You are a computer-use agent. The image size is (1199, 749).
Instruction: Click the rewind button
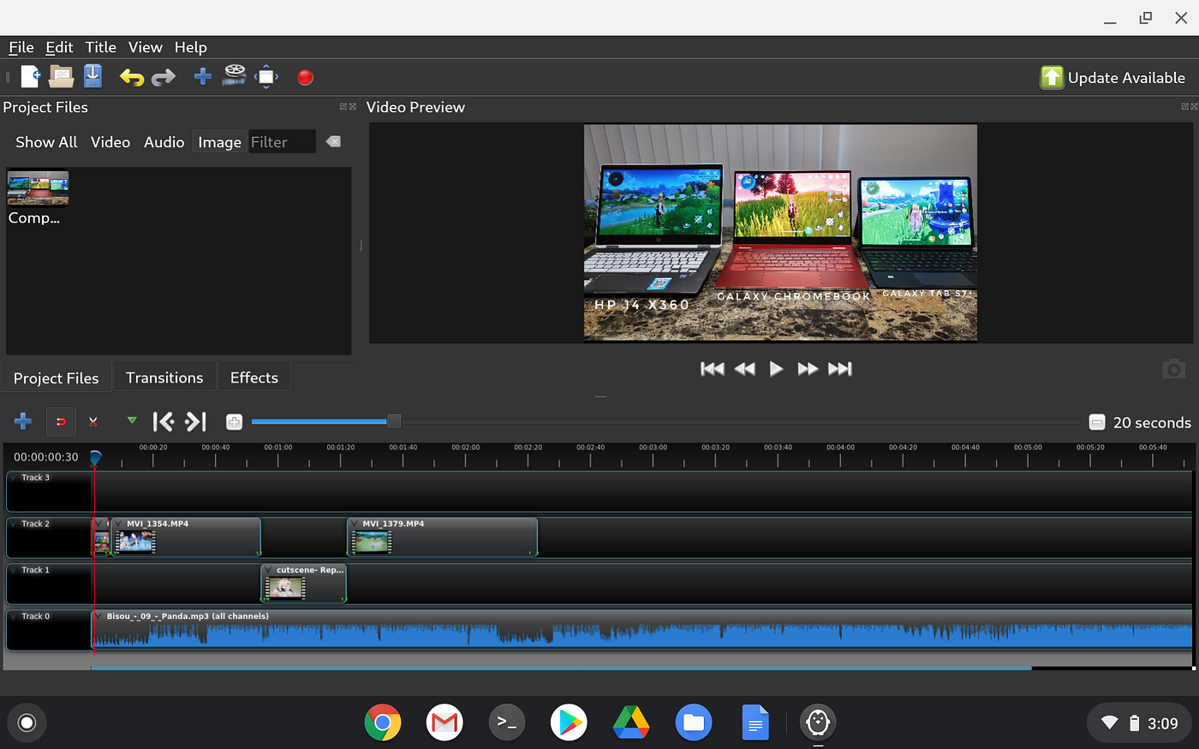(x=744, y=369)
